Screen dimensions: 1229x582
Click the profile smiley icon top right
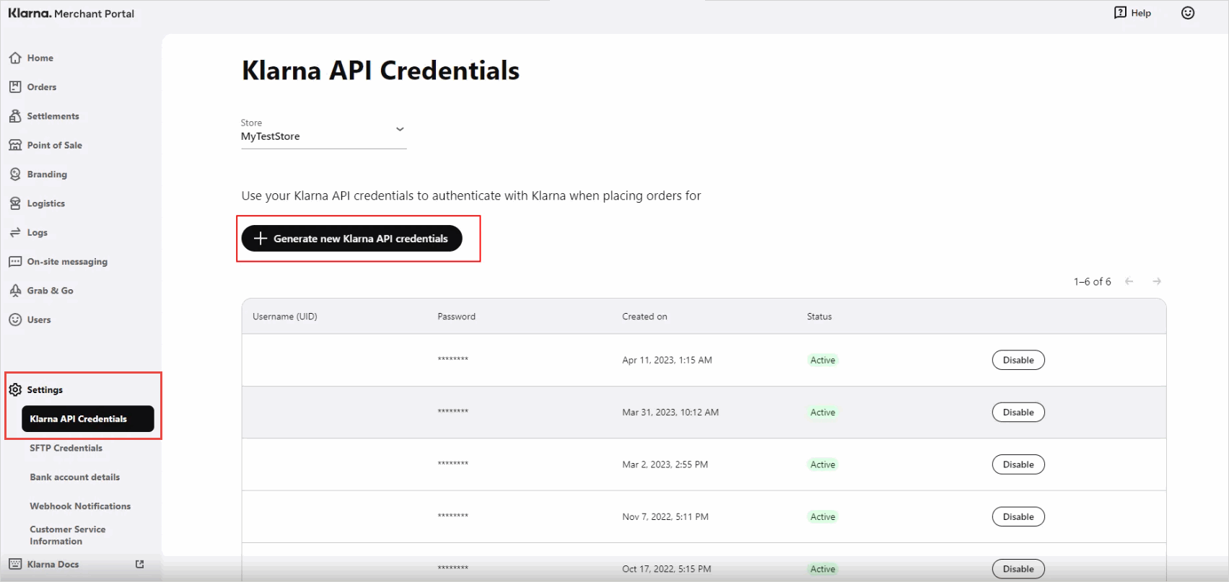[x=1187, y=13]
